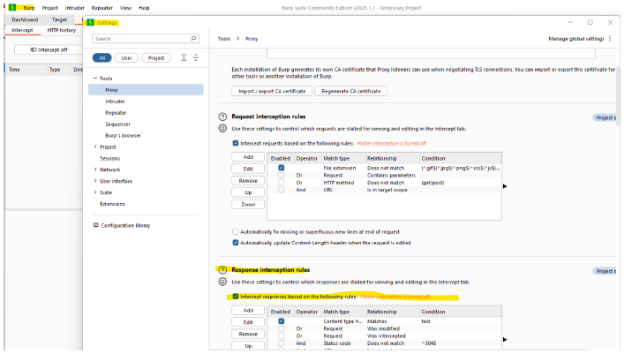
Task: Expand the Suite tree section
Action: (x=95, y=192)
